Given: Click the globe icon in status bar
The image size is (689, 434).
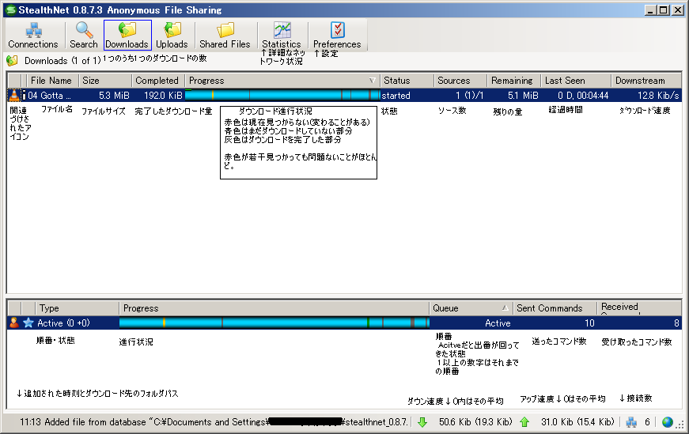Looking at the screenshot, I should (668, 422).
